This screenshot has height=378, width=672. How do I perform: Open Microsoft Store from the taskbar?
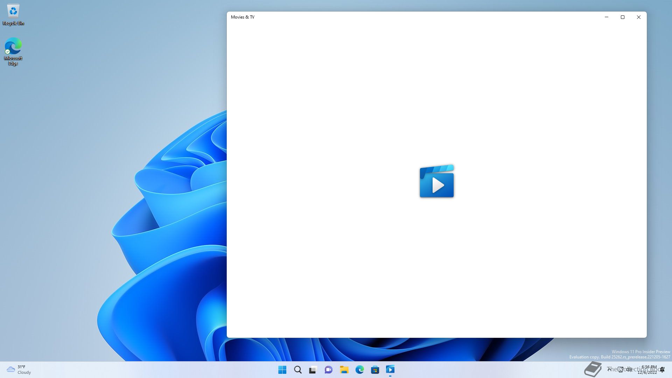tap(375, 370)
